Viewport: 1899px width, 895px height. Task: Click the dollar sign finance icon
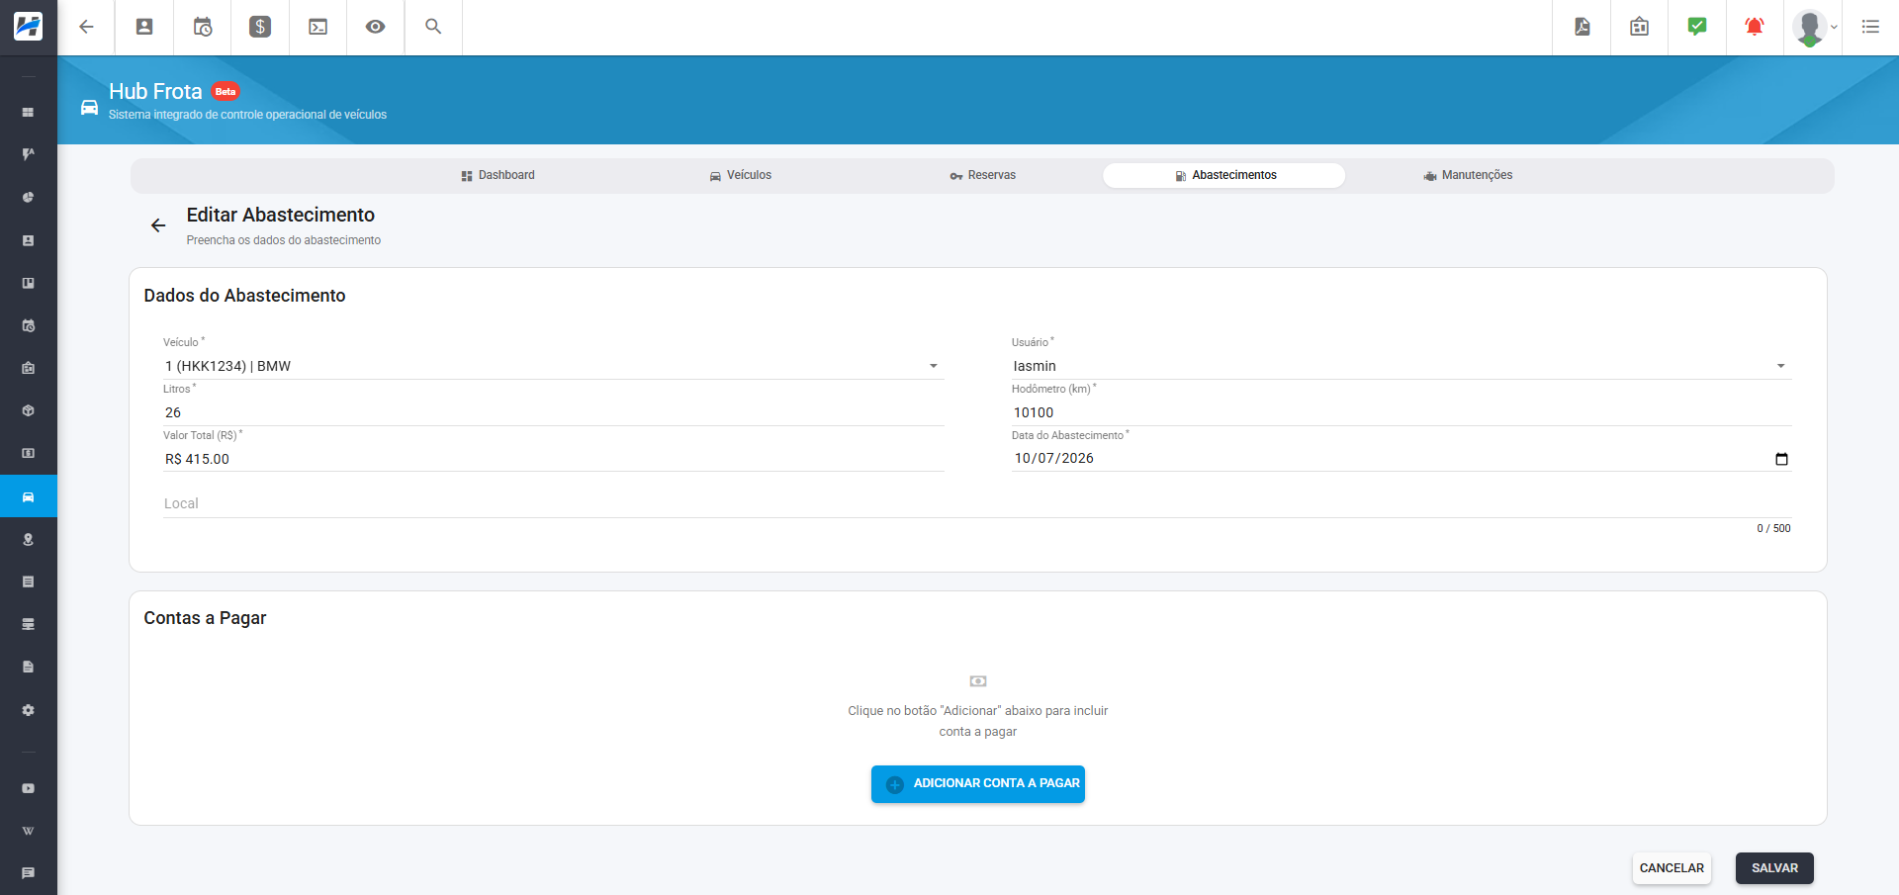(x=260, y=27)
